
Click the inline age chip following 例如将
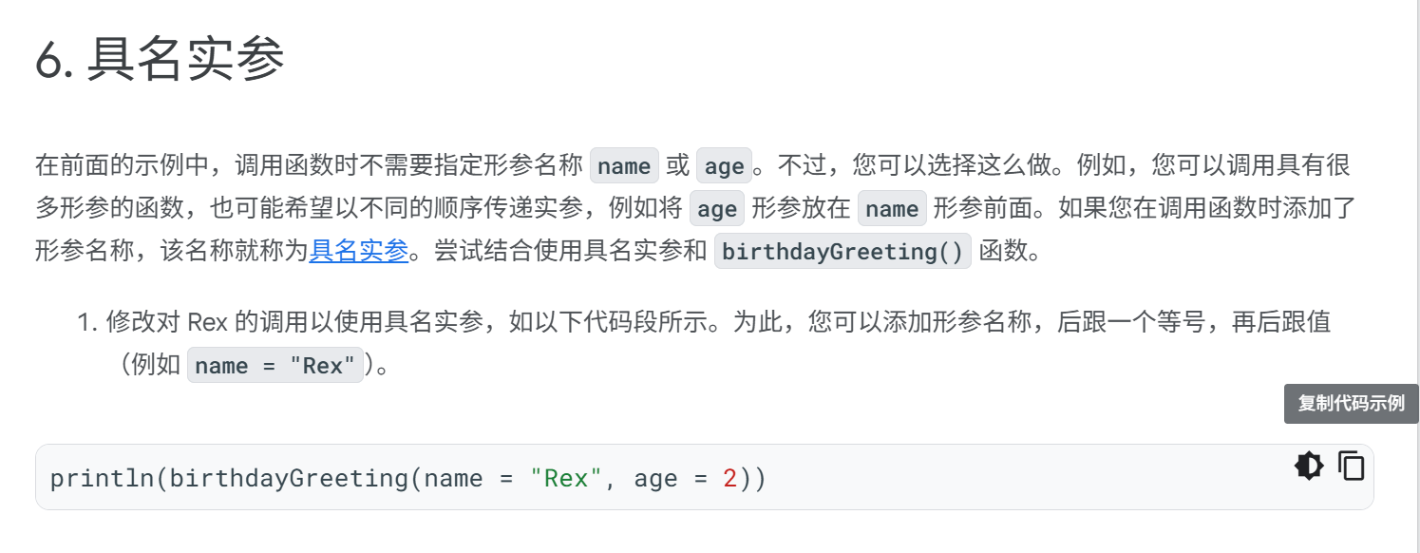pyautogui.click(x=717, y=209)
